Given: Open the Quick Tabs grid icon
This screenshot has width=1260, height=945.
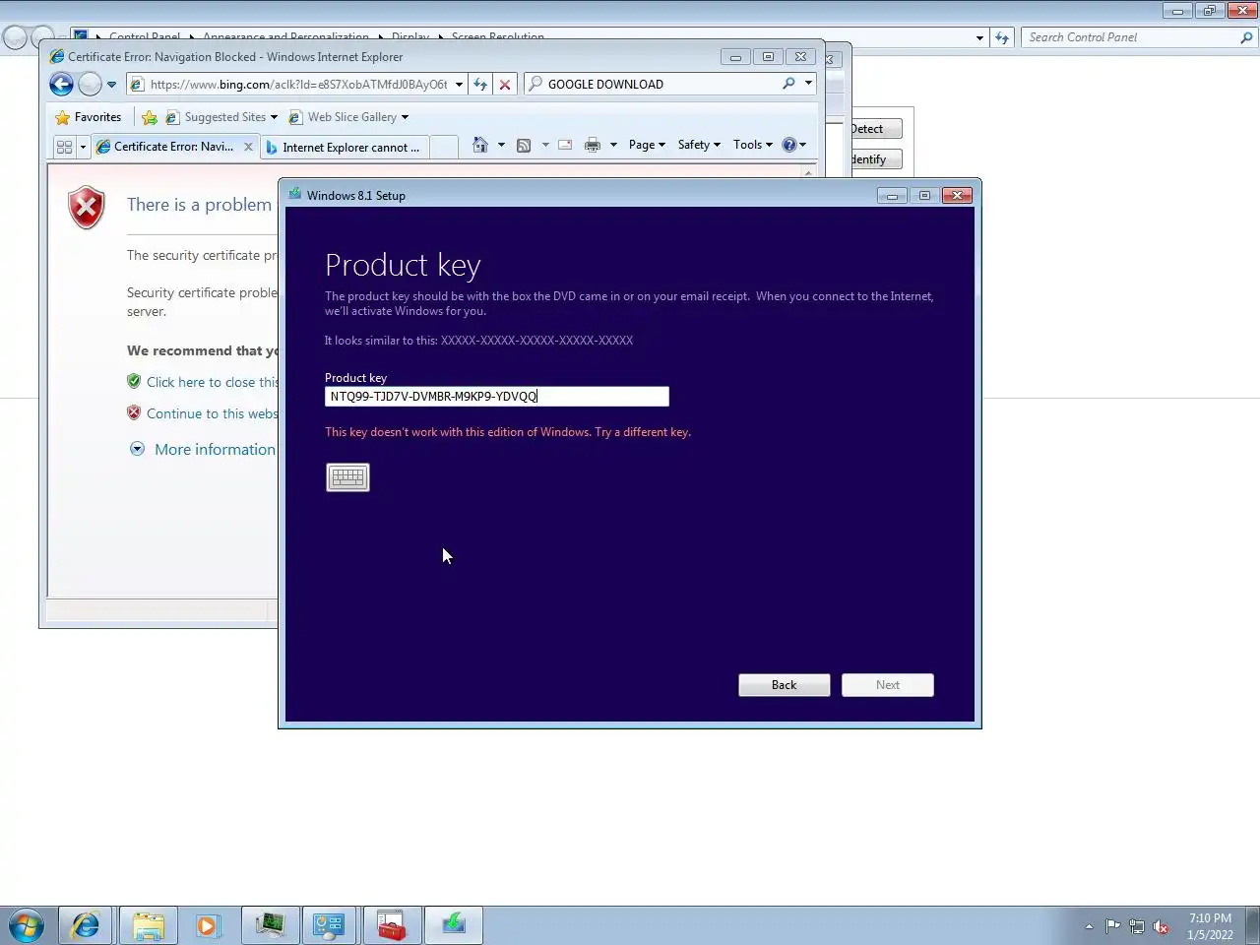Looking at the screenshot, I should pyautogui.click(x=64, y=147).
